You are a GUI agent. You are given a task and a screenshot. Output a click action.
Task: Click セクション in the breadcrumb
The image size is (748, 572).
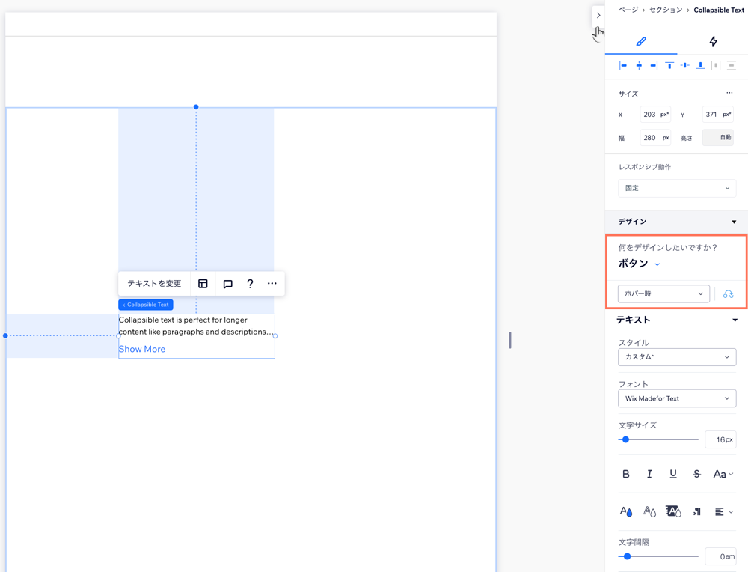[x=664, y=10]
